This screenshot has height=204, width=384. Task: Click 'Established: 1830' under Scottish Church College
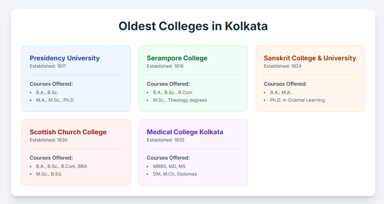[x=49, y=140]
